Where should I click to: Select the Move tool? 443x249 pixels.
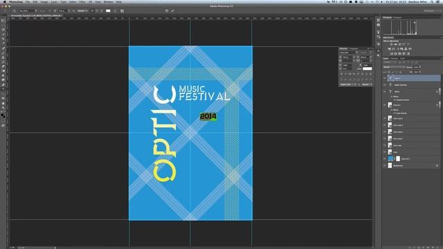(3, 20)
